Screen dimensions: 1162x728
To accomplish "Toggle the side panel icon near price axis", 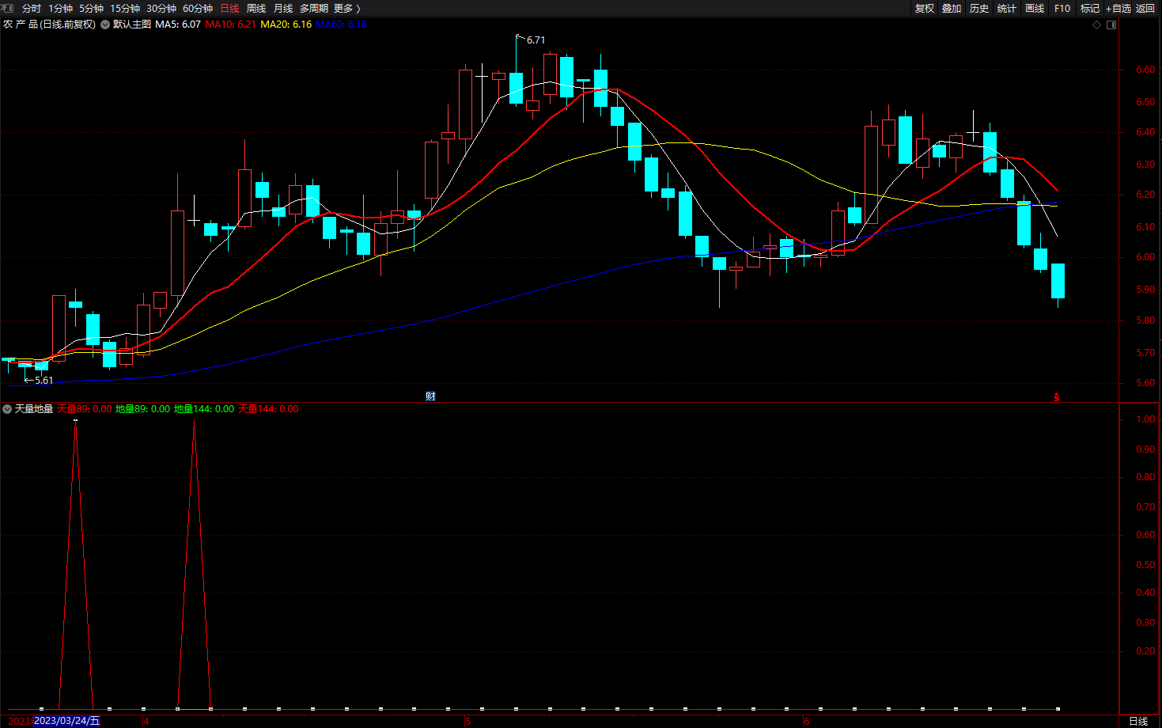I will pos(1111,25).
